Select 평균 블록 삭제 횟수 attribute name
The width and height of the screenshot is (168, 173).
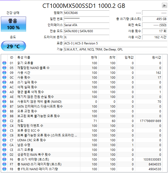point(30,92)
